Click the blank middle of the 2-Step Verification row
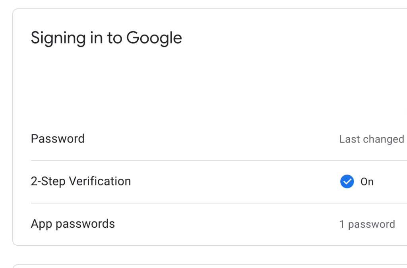407x268 pixels. pyautogui.click(x=235, y=182)
